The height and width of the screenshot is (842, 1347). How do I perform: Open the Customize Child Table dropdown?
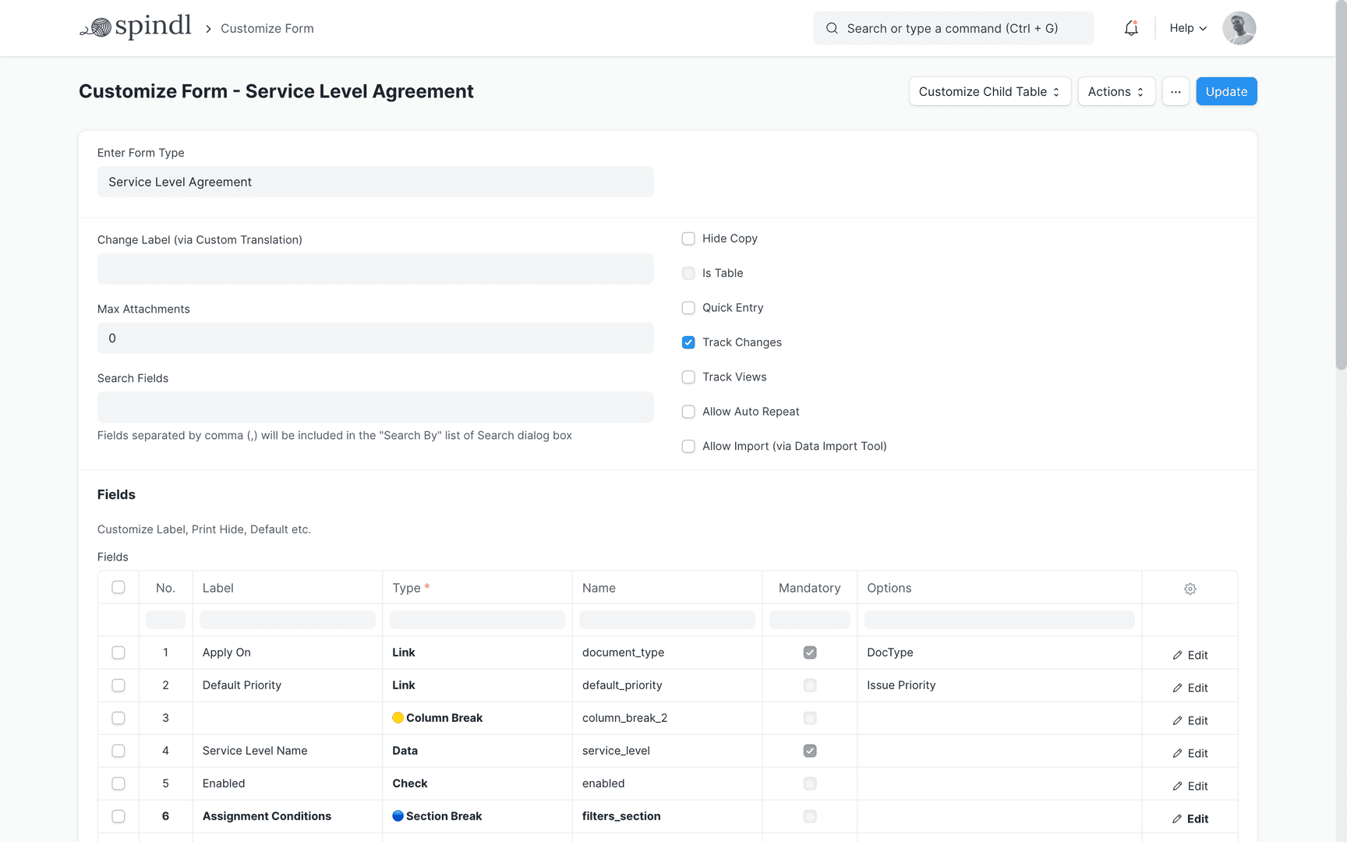point(989,91)
